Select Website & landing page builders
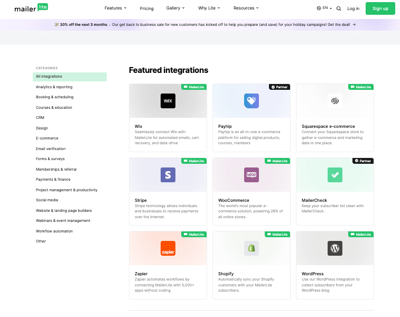 click(x=64, y=211)
